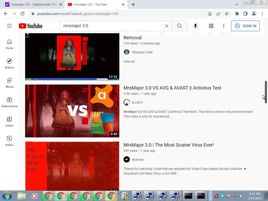Click the 'haha xd.' description
The image size is (268, 201).
click(129, 62)
